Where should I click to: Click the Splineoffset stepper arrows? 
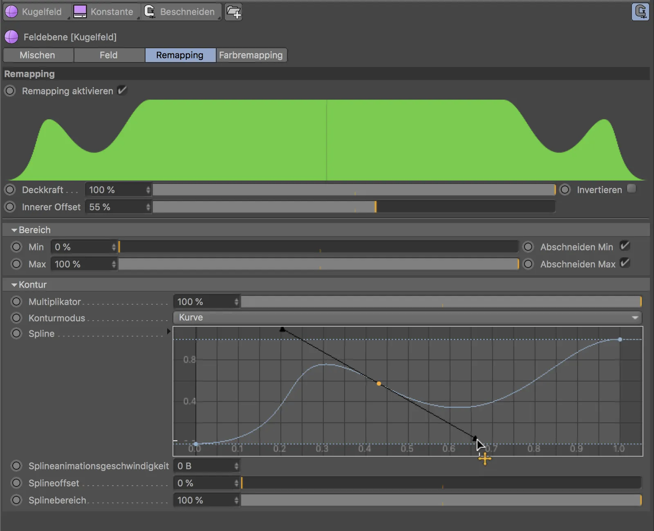[x=236, y=483]
